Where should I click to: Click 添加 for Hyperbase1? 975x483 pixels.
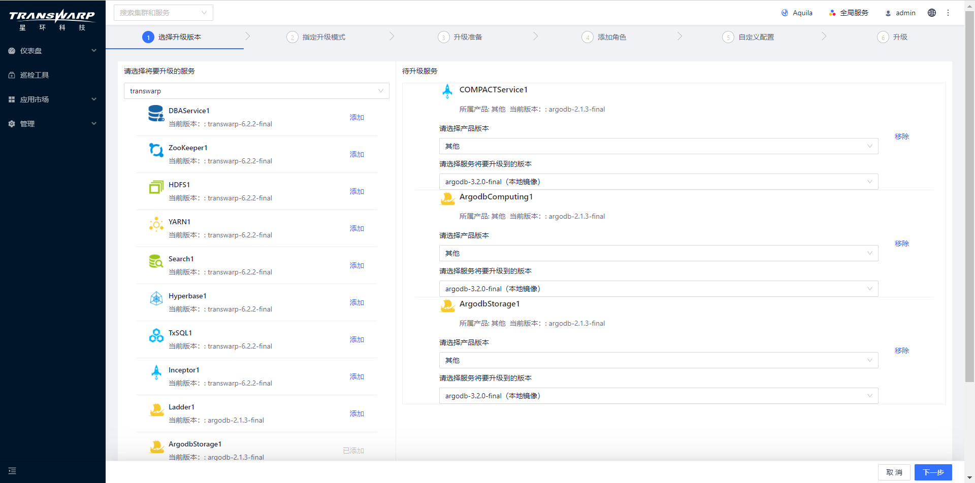(x=357, y=302)
